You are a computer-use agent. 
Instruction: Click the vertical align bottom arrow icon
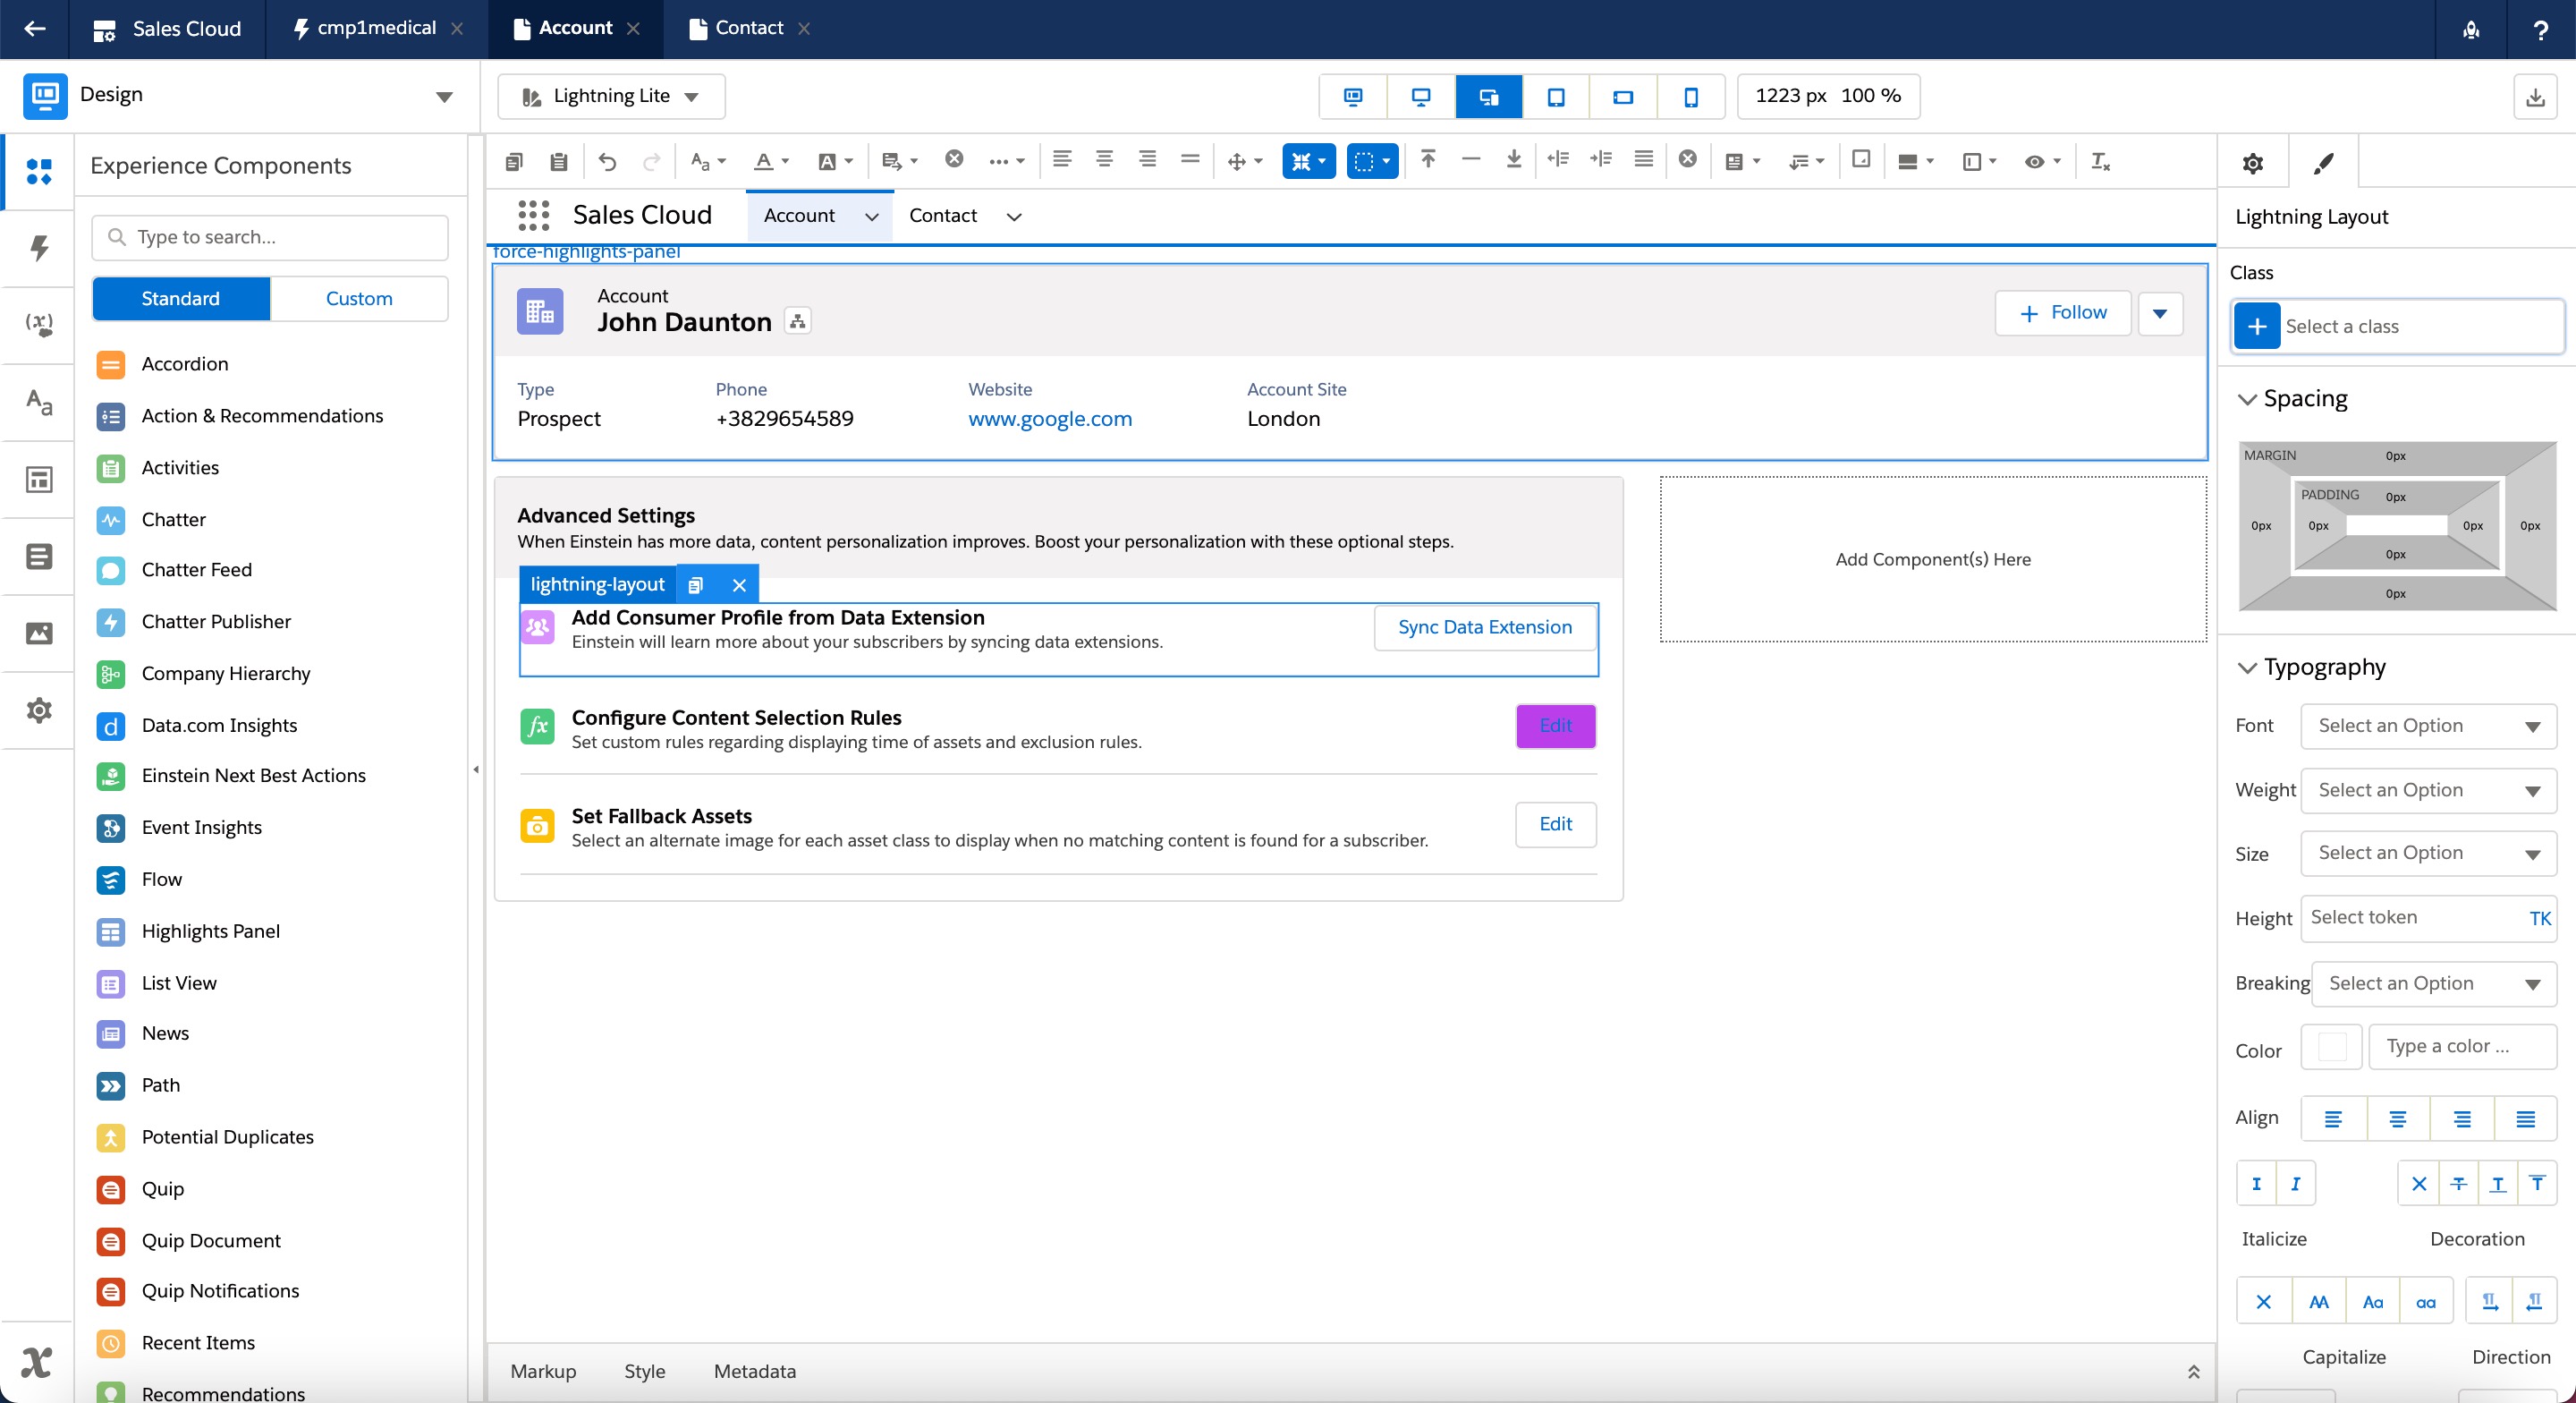click(x=1514, y=159)
